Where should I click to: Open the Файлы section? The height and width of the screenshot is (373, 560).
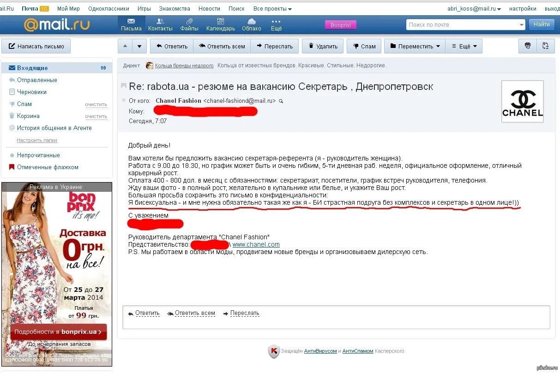(x=189, y=24)
